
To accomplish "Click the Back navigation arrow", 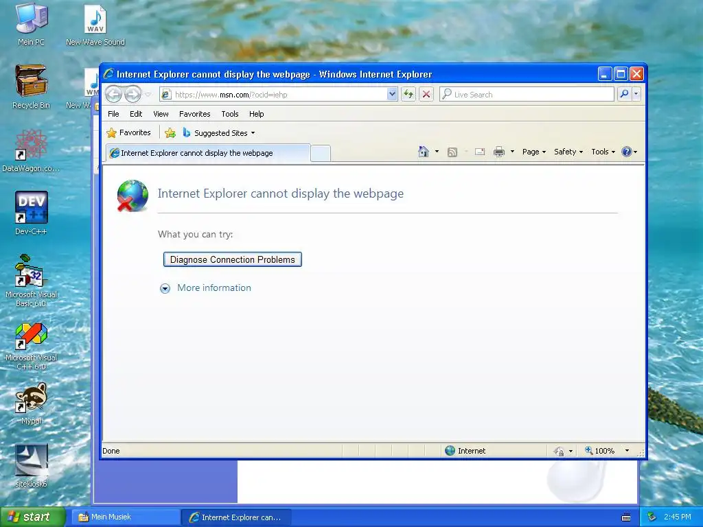I will pos(113,94).
